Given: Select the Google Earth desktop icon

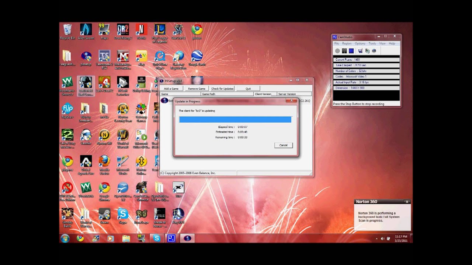Looking at the screenshot, I should [197, 58].
